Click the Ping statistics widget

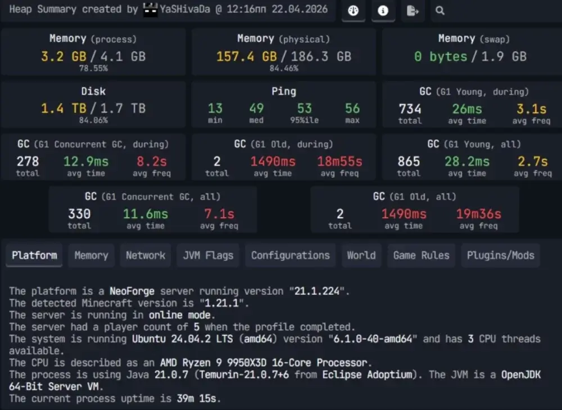pyautogui.click(x=283, y=105)
